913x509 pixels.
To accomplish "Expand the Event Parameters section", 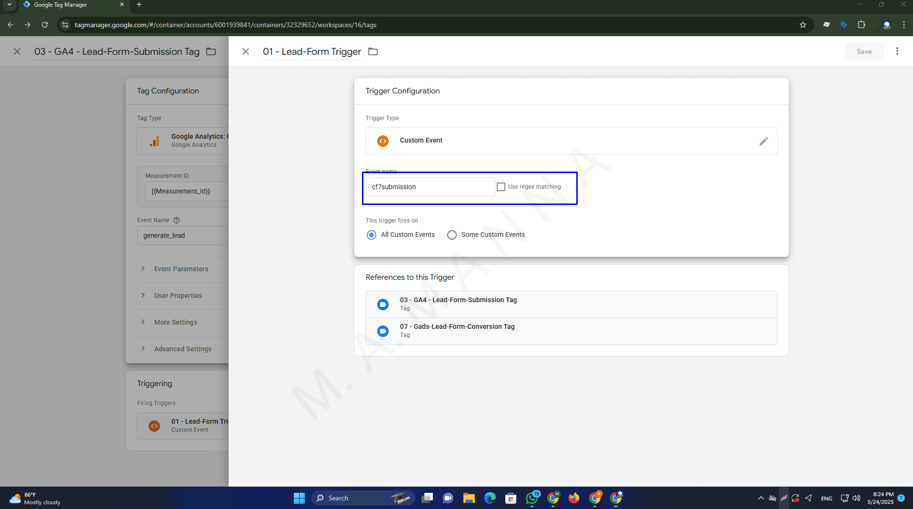I will (x=181, y=269).
